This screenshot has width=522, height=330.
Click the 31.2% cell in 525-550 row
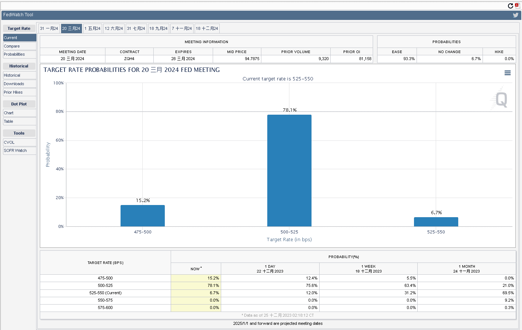(369, 293)
